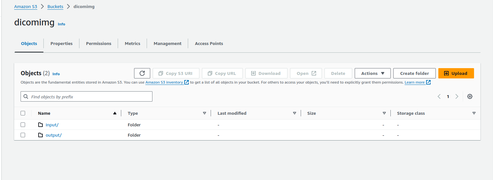
Task: Go to Buckets breadcrumb link
Action: [55, 6]
